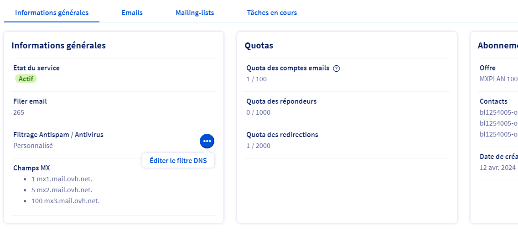Click the 'Quota des comptes emails' label
518x232 pixels.
tap(288, 68)
